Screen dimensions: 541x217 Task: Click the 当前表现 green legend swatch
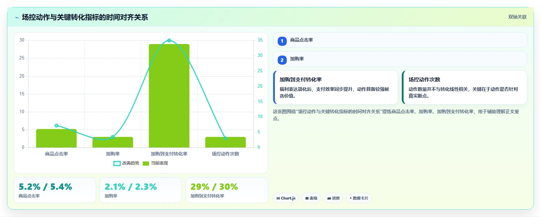point(146,164)
